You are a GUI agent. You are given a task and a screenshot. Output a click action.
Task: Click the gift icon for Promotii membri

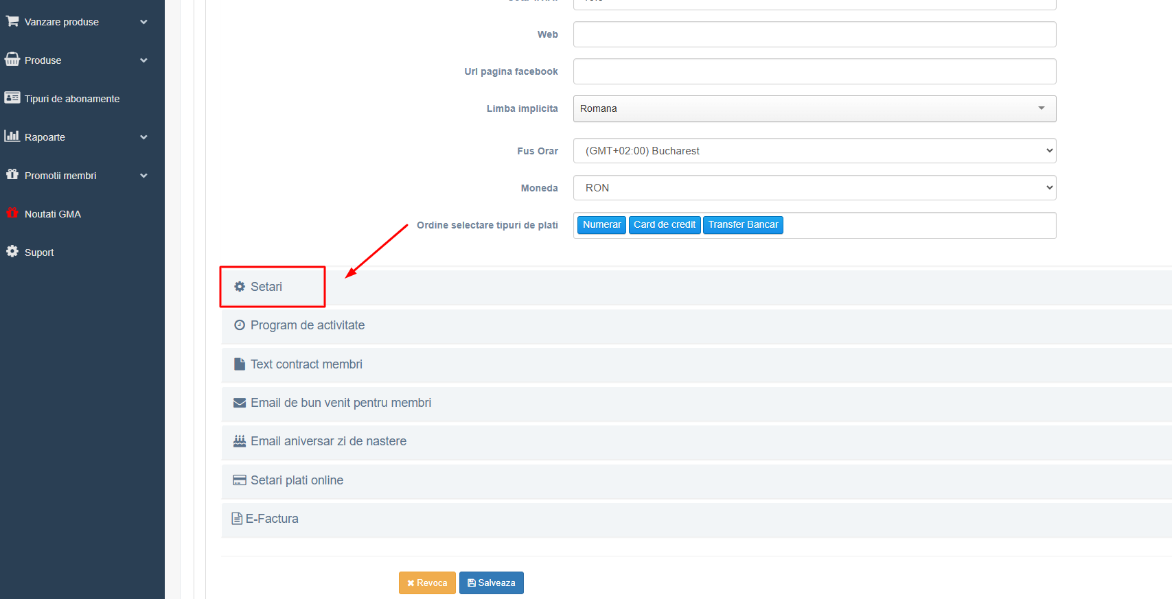(12, 174)
